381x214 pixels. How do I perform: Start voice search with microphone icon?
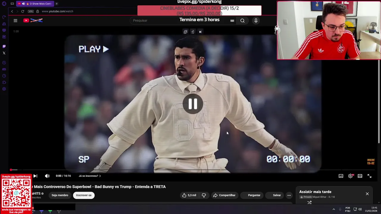(x=256, y=21)
